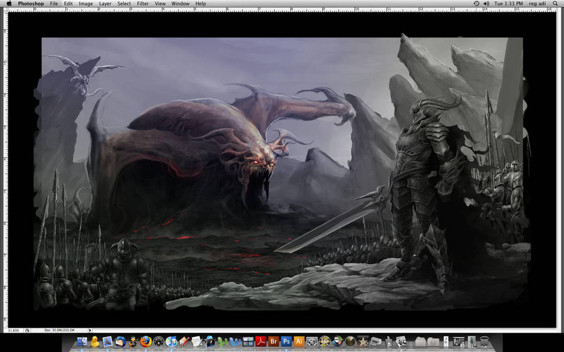This screenshot has height=352, width=564.
Task: Open the Layer menu
Action: click(105, 4)
